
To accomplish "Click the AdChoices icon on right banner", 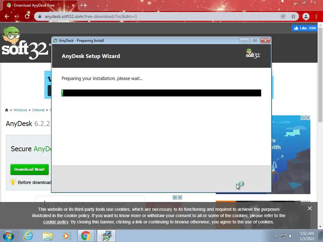I will pos(303,118).
